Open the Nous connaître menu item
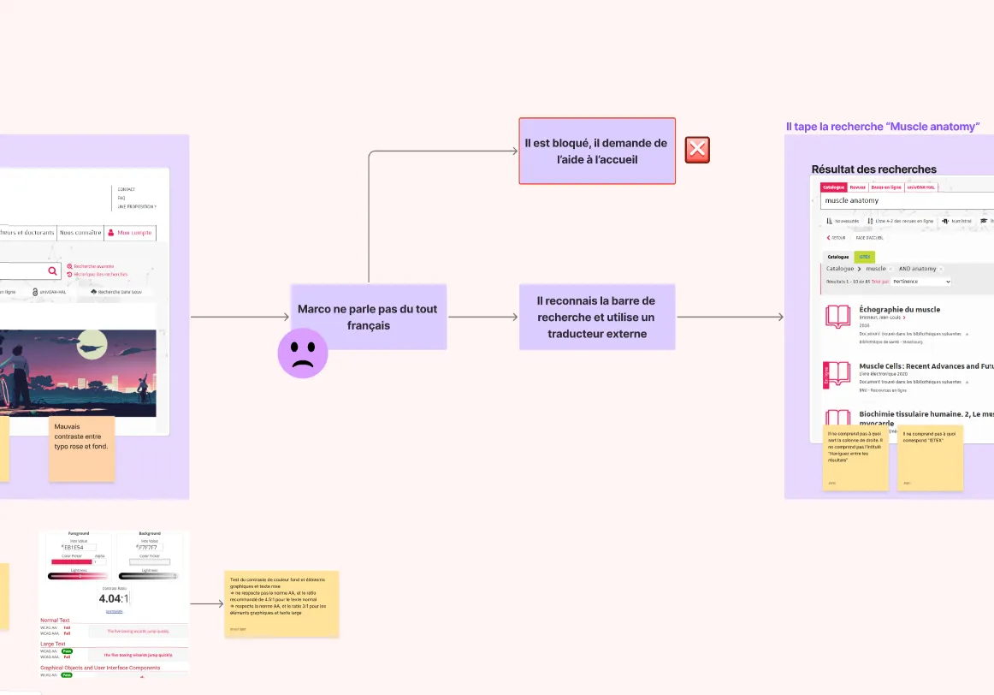 [80, 233]
